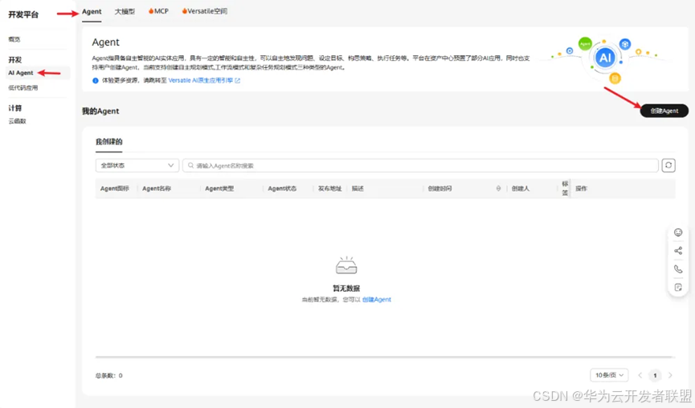Switch to the 大模型 tab
This screenshot has height=408, width=695.
125,11
